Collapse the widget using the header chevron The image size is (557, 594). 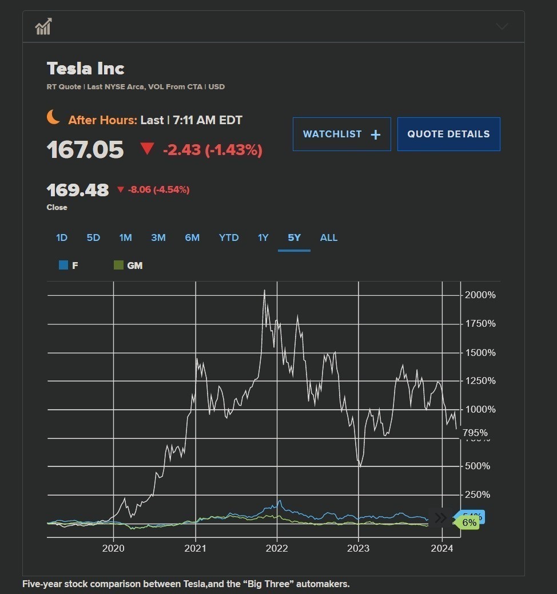point(502,26)
